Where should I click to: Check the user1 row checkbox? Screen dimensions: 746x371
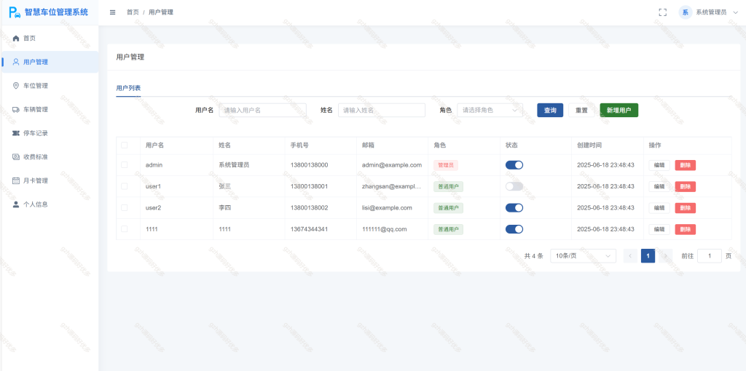(x=124, y=186)
